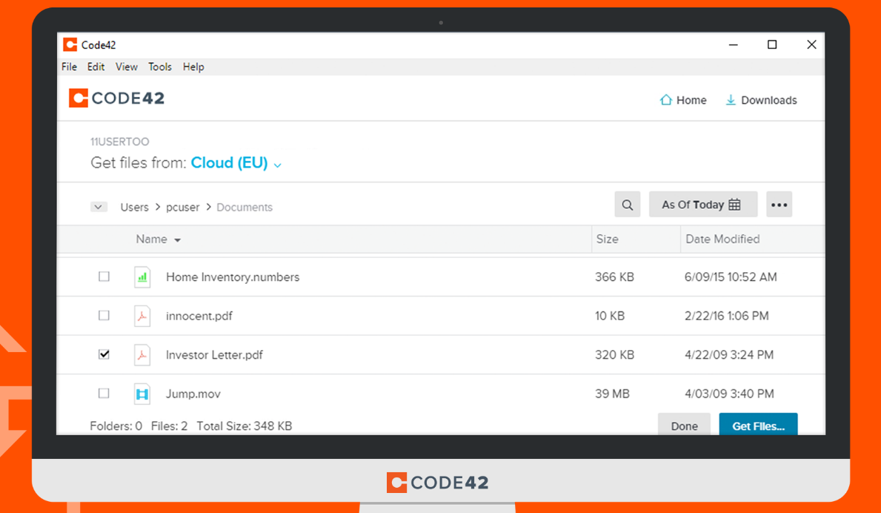The height and width of the screenshot is (513, 881).
Task: Open the Tools menu
Action: tap(160, 67)
